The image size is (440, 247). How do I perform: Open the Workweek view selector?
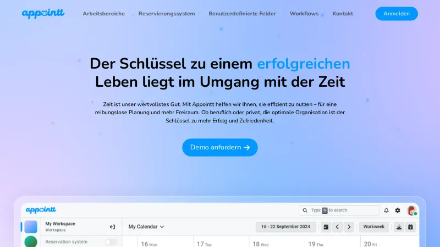click(x=374, y=227)
